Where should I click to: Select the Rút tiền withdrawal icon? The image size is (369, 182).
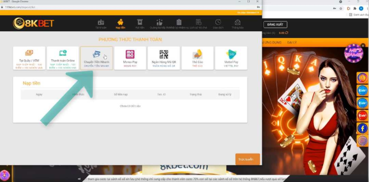click(140, 24)
